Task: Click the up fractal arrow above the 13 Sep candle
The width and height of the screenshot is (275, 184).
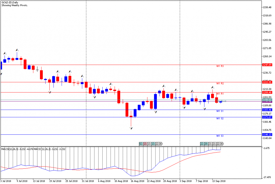Action: pos(213,87)
